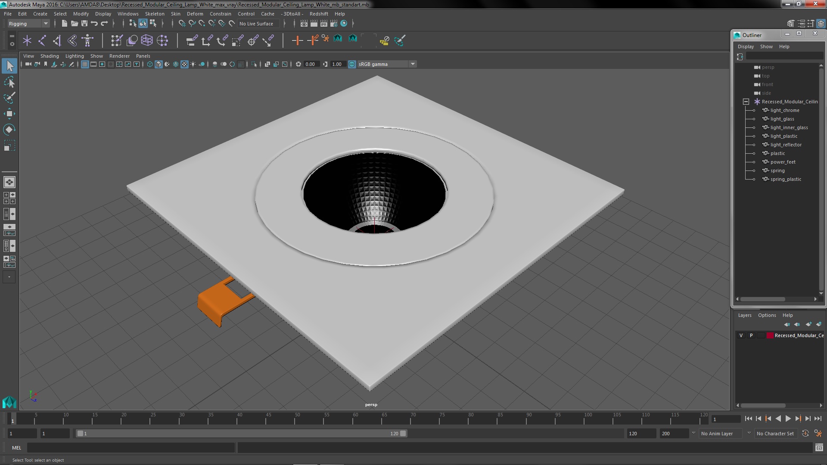Image resolution: width=827 pixels, height=465 pixels.
Task: Select spring_plastic in Outliner
Action: (786, 179)
